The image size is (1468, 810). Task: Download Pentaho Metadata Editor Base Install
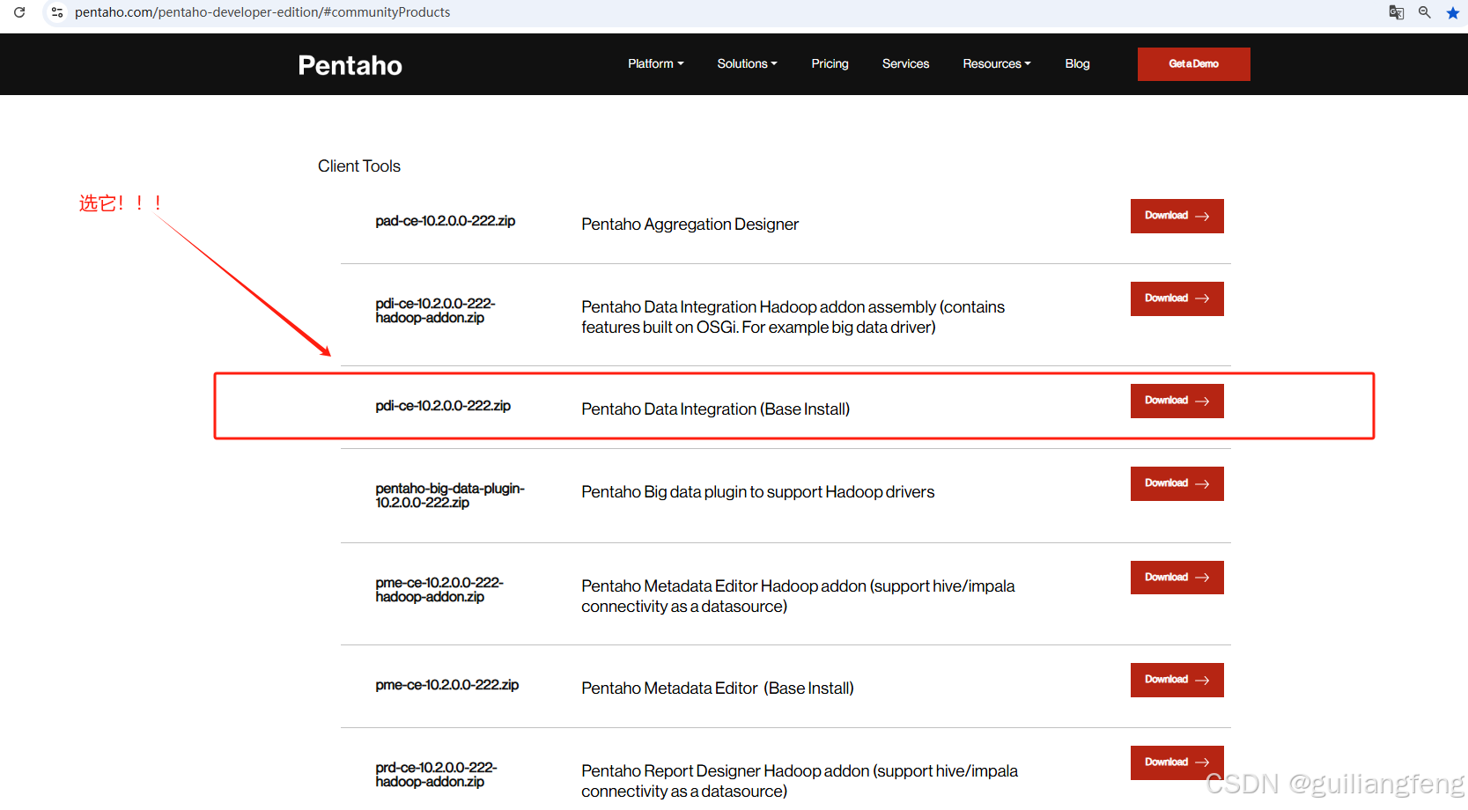(1177, 680)
